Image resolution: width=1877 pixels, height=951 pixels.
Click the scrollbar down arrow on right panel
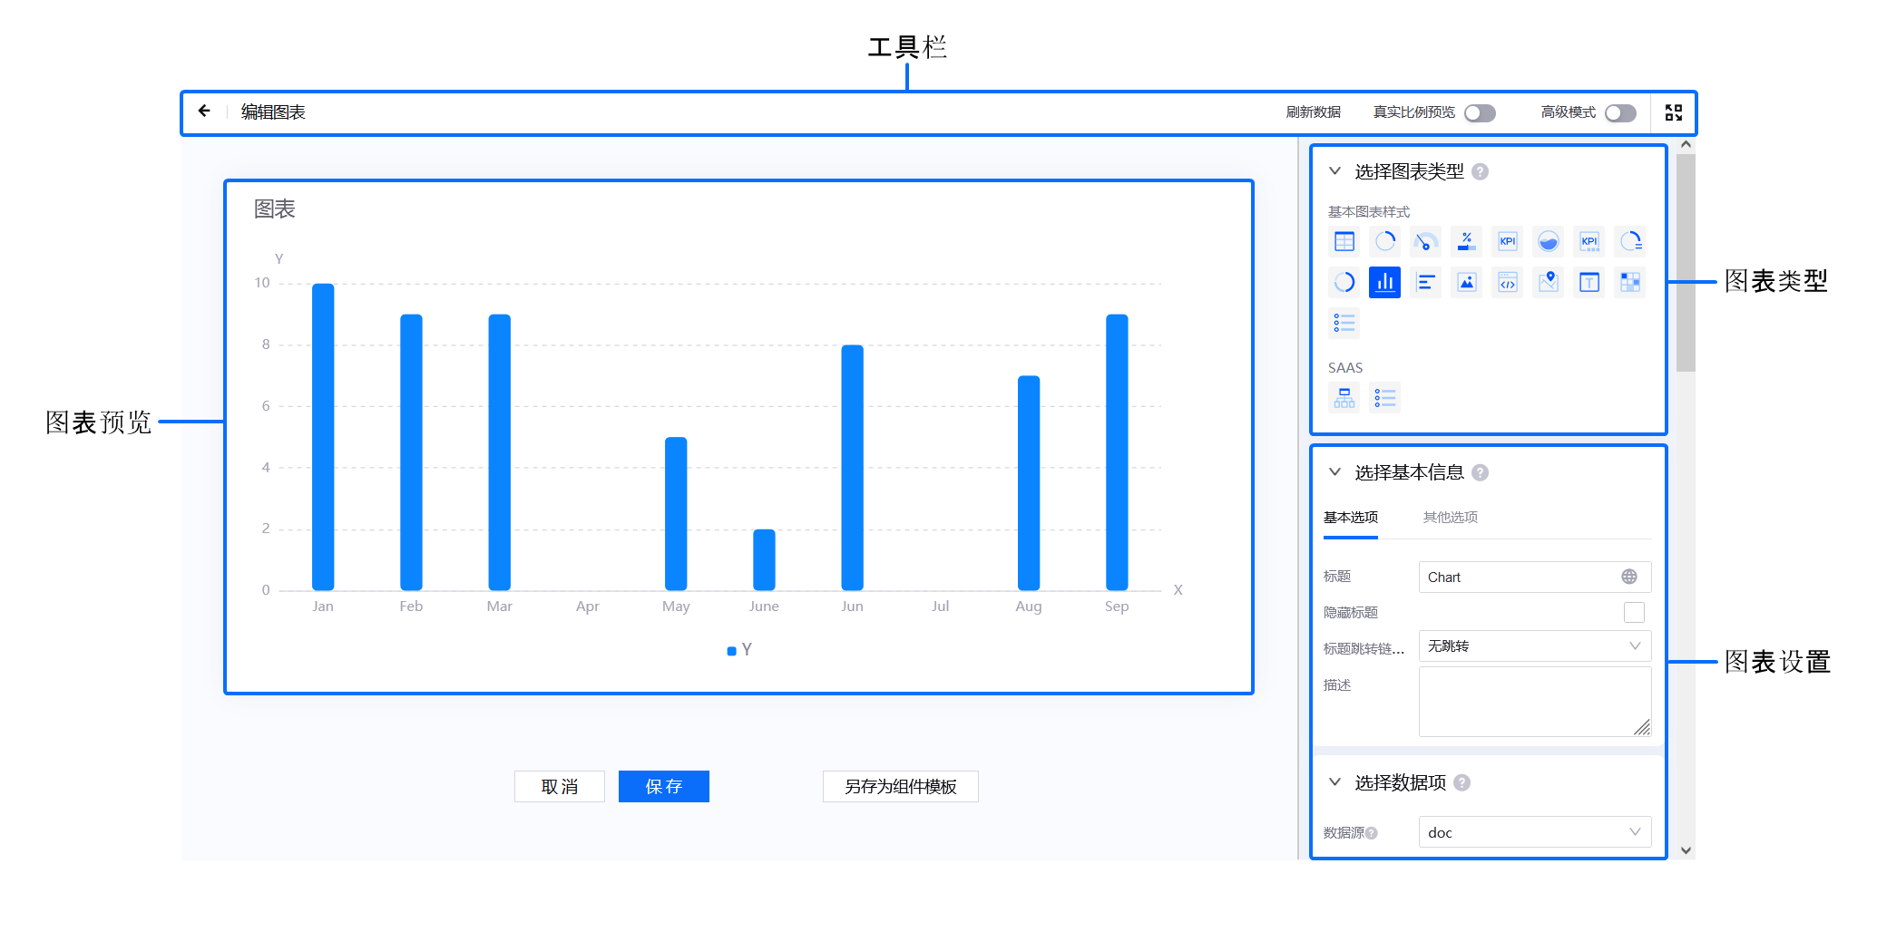[1686, 850]
